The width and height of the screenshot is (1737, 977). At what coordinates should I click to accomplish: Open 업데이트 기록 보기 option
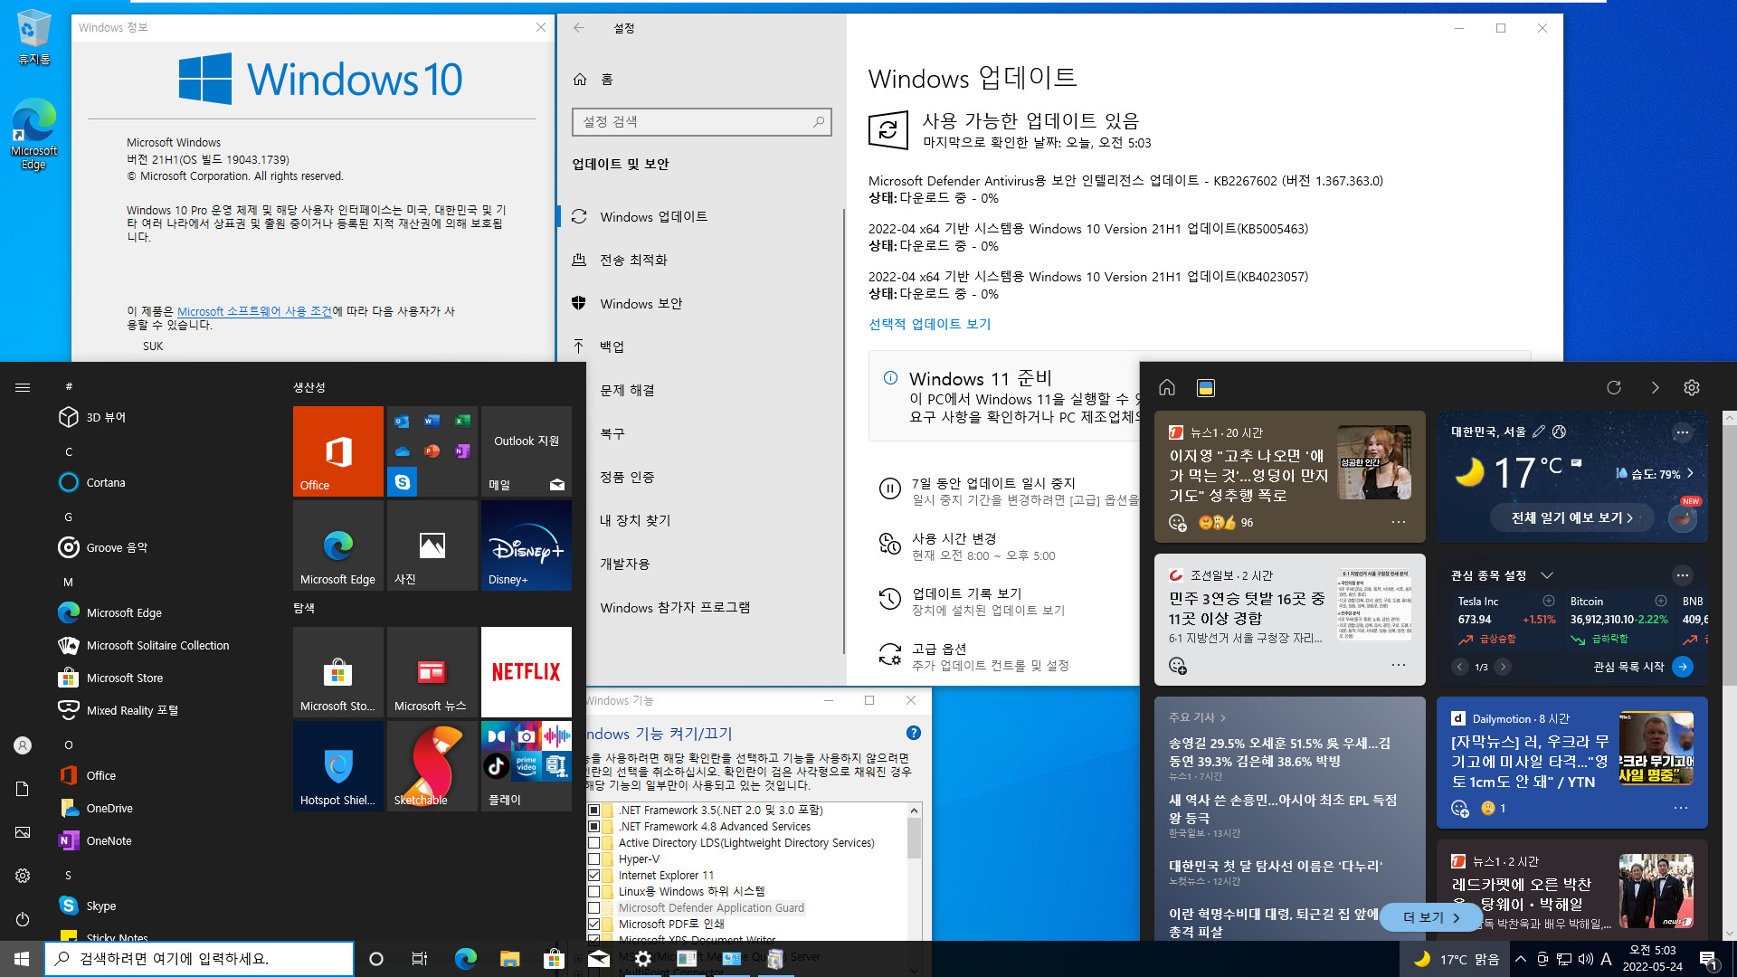pos(966,594)
